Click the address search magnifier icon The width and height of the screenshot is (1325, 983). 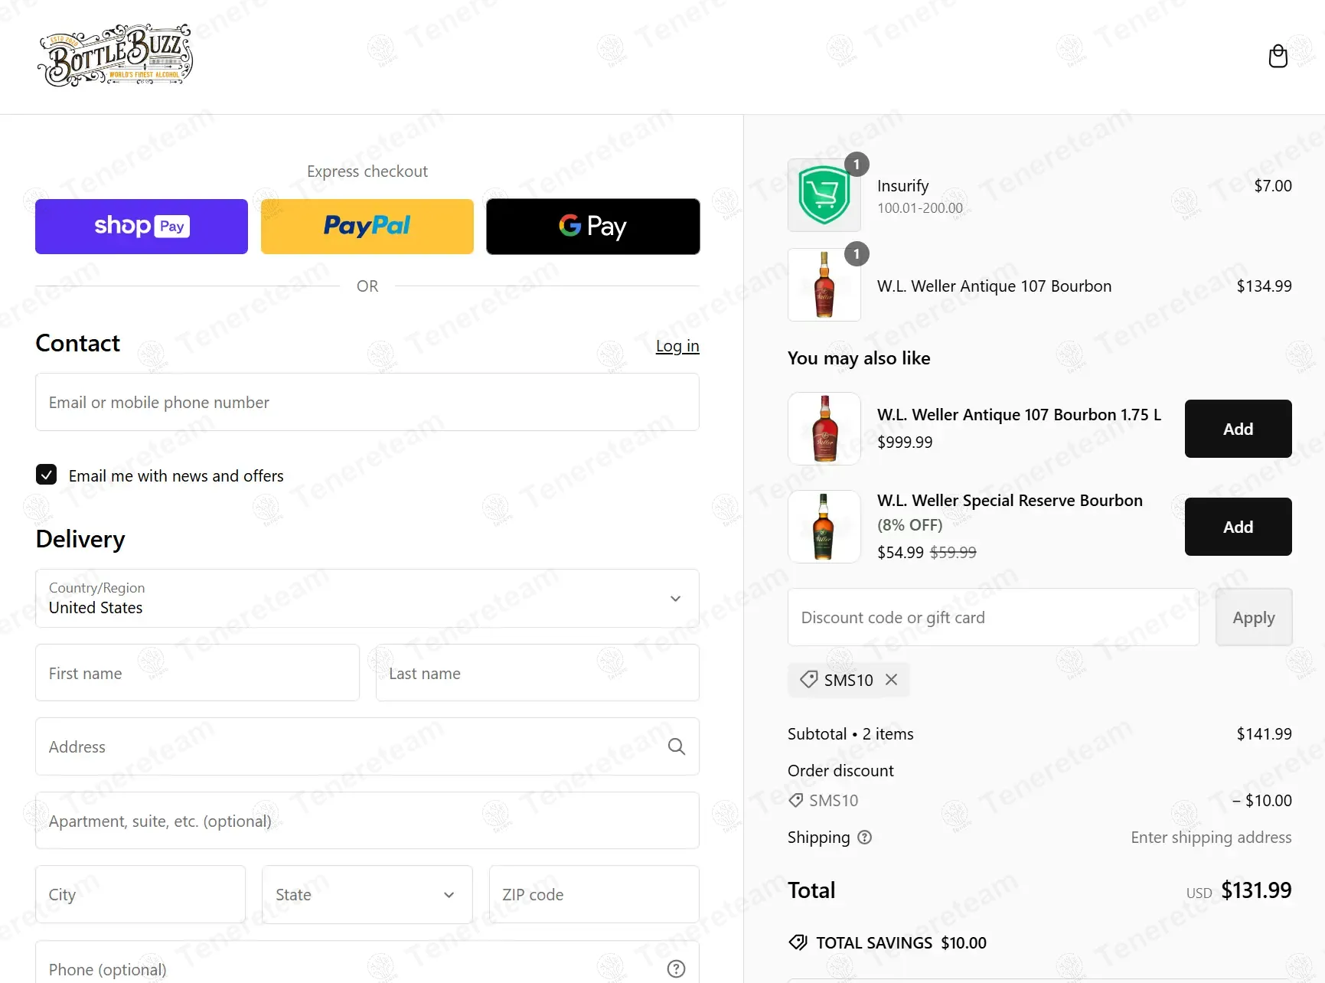click(676, 746)
